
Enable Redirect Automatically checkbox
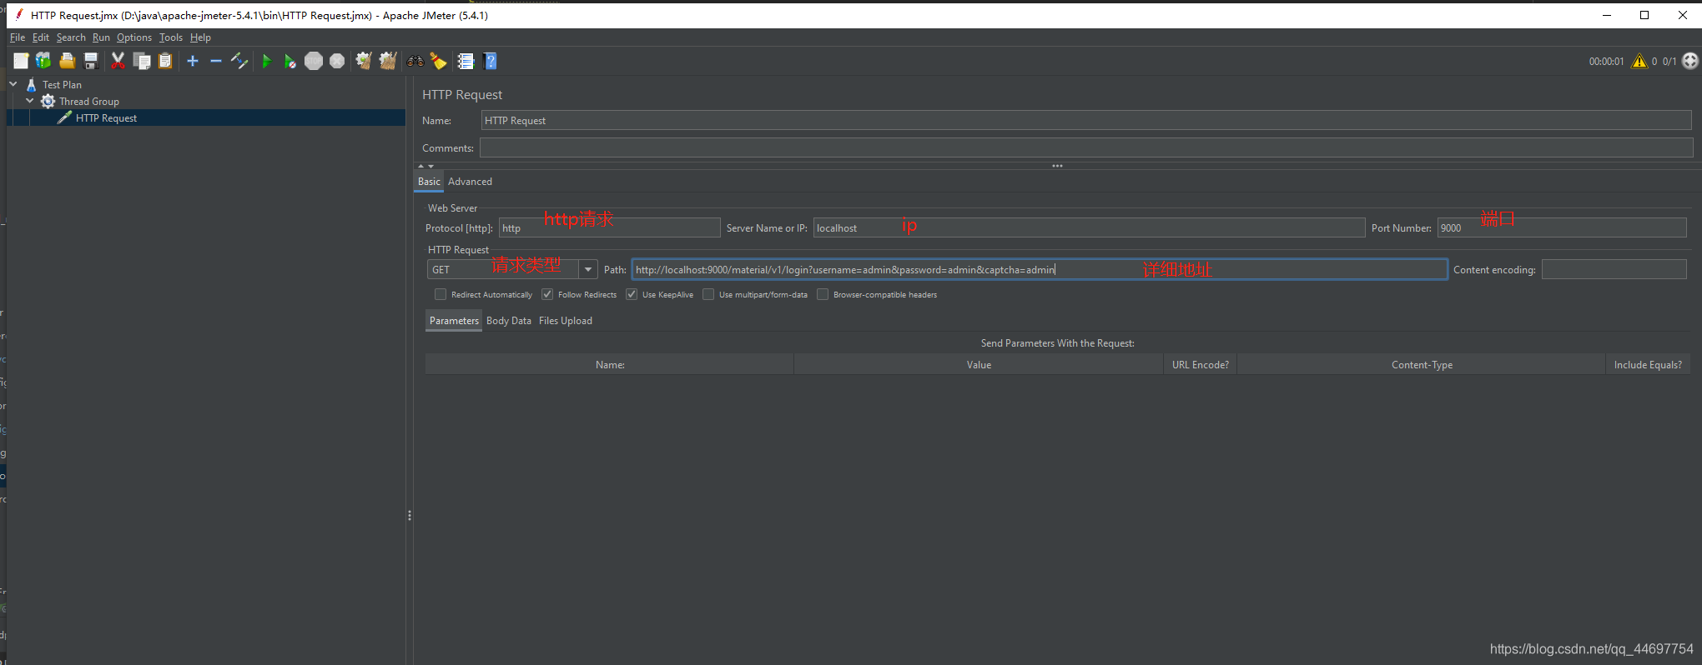441,294
